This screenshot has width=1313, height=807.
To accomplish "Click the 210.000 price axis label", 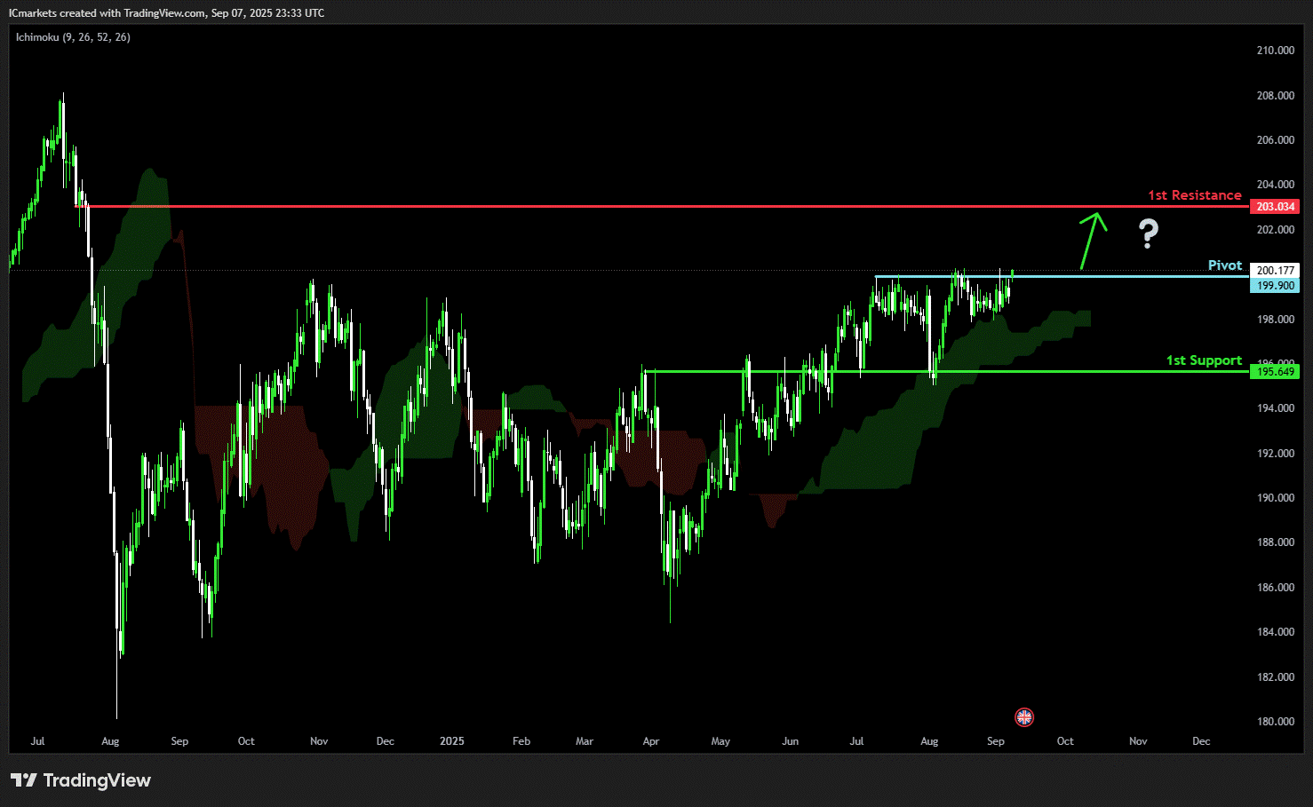I will (1275, 51).
